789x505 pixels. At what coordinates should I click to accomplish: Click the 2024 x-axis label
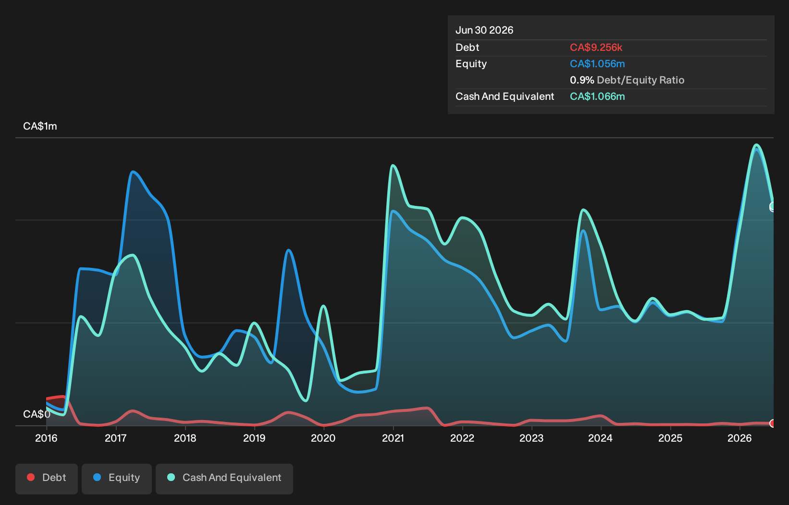[x=601, y=438]
